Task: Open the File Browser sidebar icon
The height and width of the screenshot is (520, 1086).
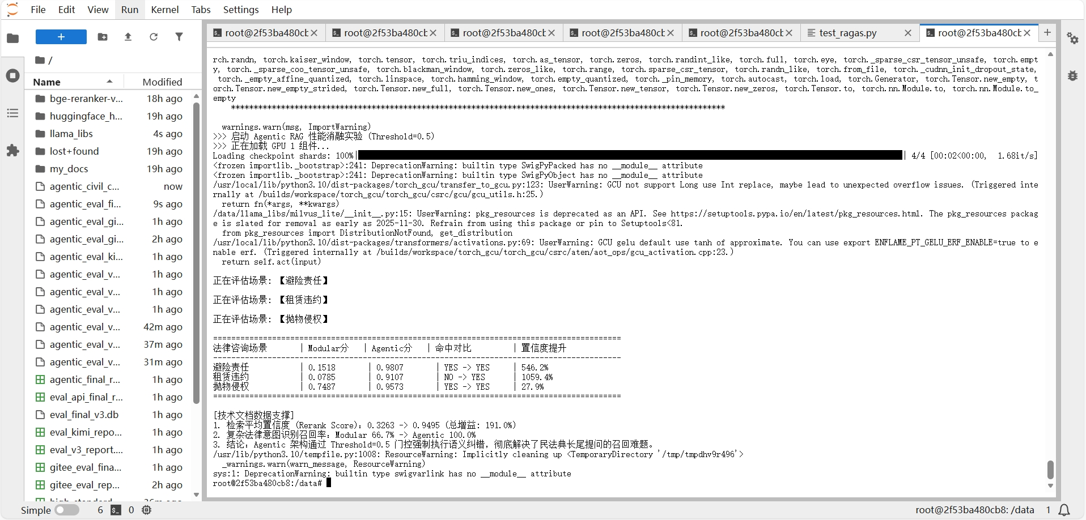Action: click(x=12, y=39)
